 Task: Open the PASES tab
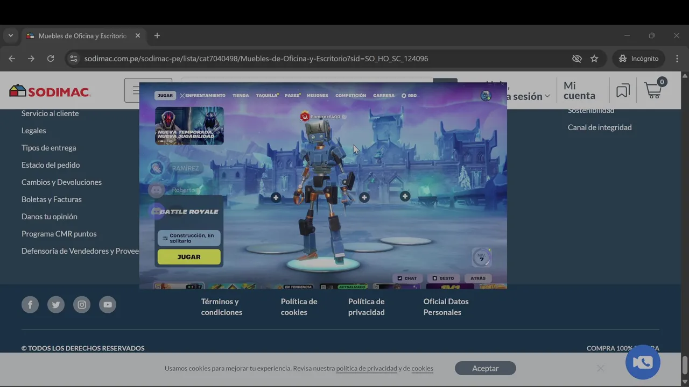click(x=292, y=96)
